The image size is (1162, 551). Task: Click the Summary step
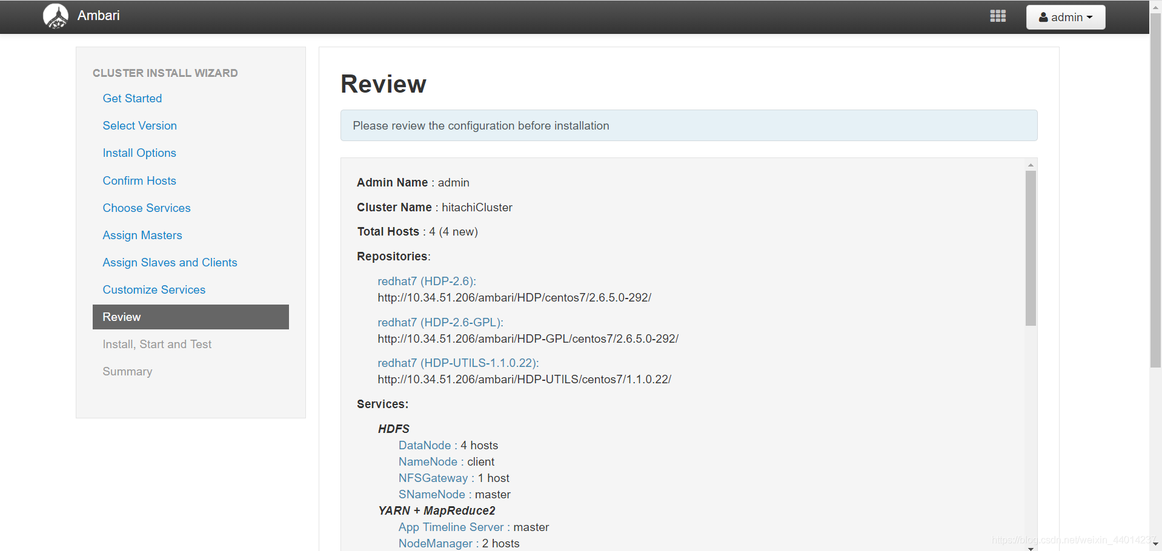point(127,371)
